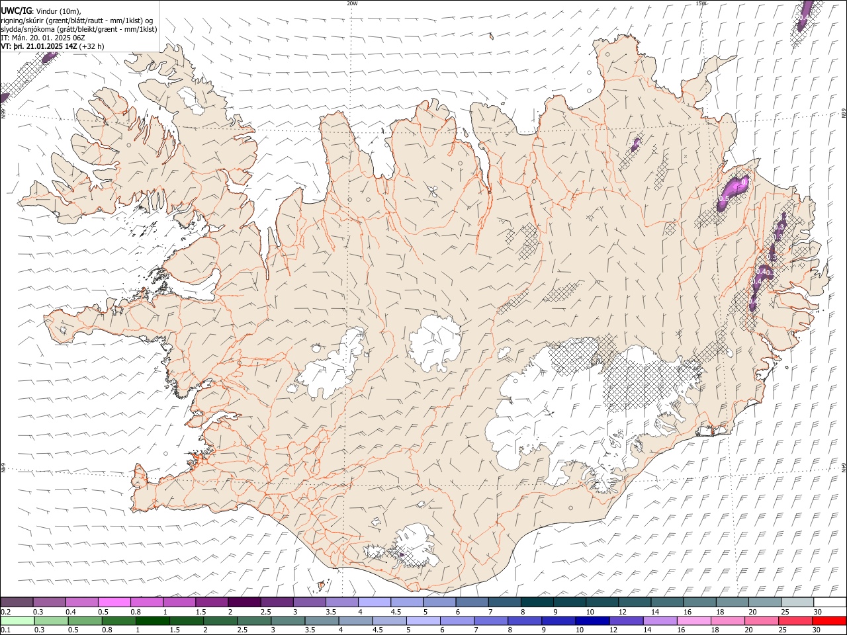Click the '4.5' label under upper legend
This screenshot has width=847, height=635.
(395, 612)
